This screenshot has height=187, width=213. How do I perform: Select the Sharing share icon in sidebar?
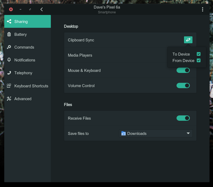[x=9, y=21]
